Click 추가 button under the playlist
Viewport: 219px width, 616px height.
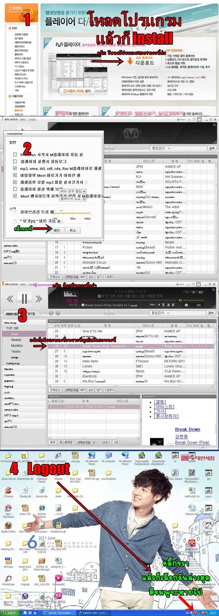point(53,442)
